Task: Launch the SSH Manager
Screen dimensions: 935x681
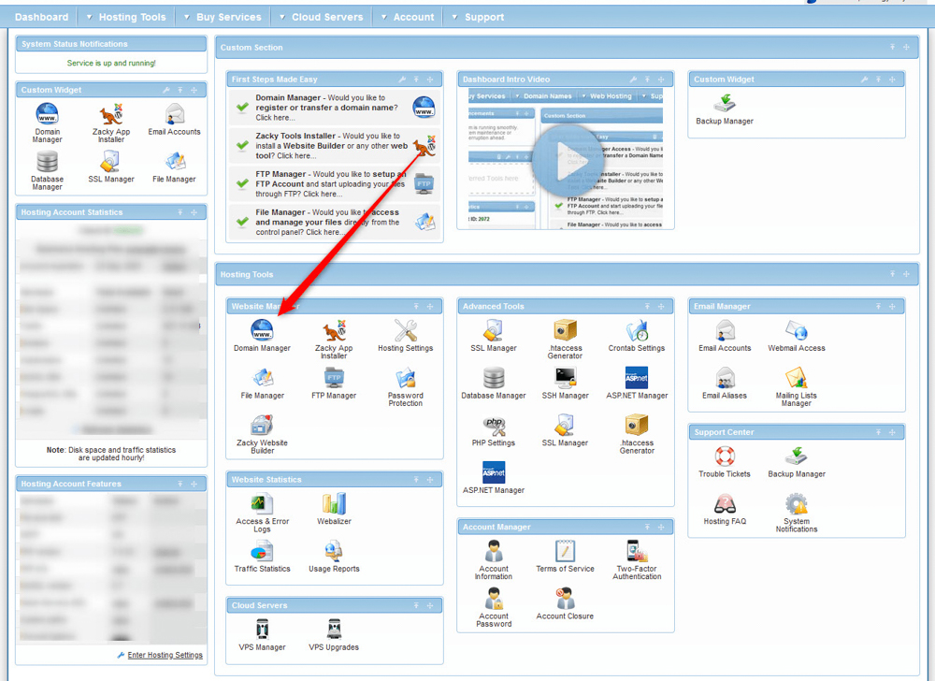Action: (565, 382)
